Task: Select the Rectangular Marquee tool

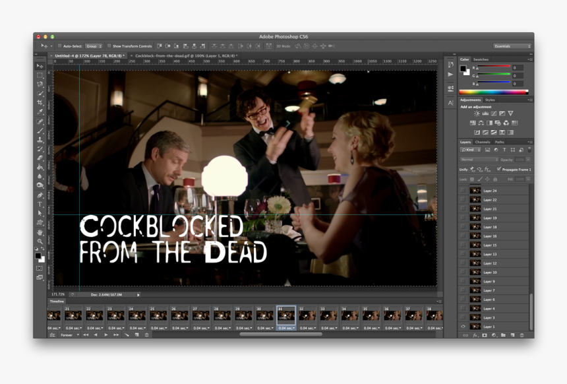Action: click(40, 75)
